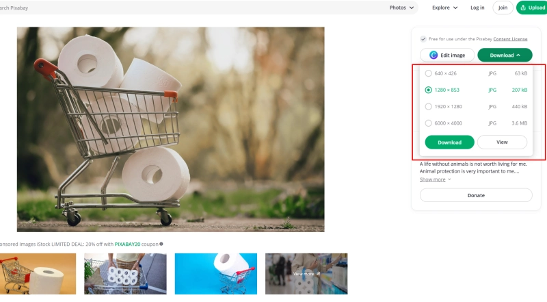Collapse the green Download size dropdown
This screenshot has width=547, height=302.
coord(505,55)
